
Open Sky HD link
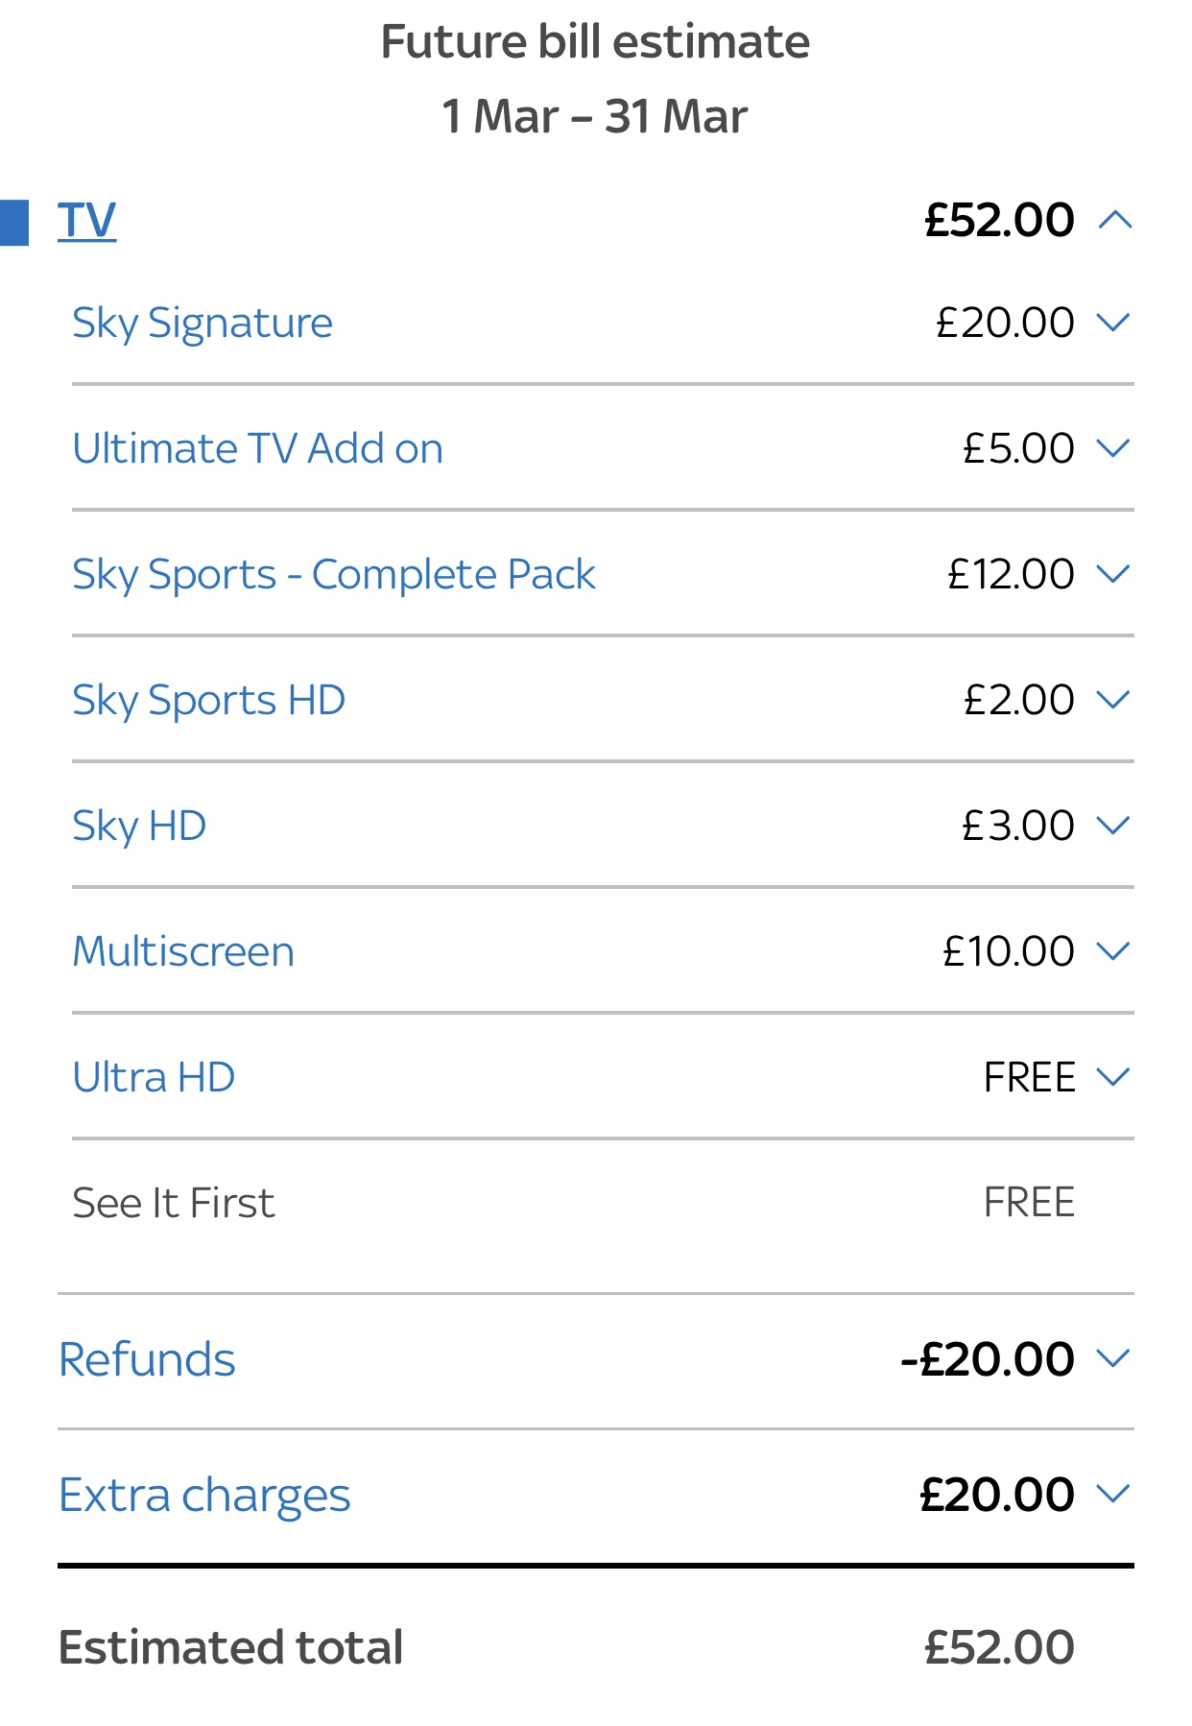coord(140,827)
